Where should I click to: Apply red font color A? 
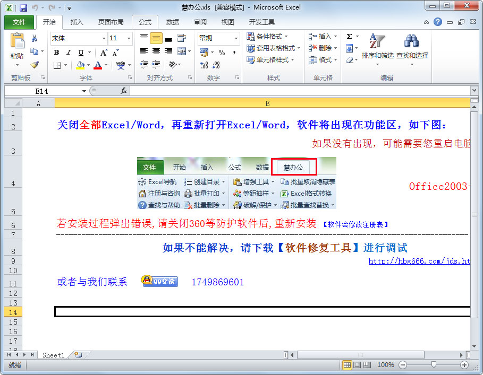pyautogui.click(x=98, y=65)
